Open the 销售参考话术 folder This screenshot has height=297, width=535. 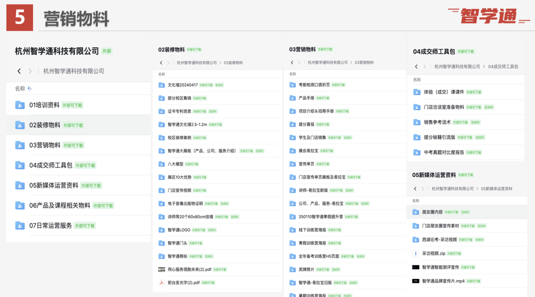pos(437,122)
